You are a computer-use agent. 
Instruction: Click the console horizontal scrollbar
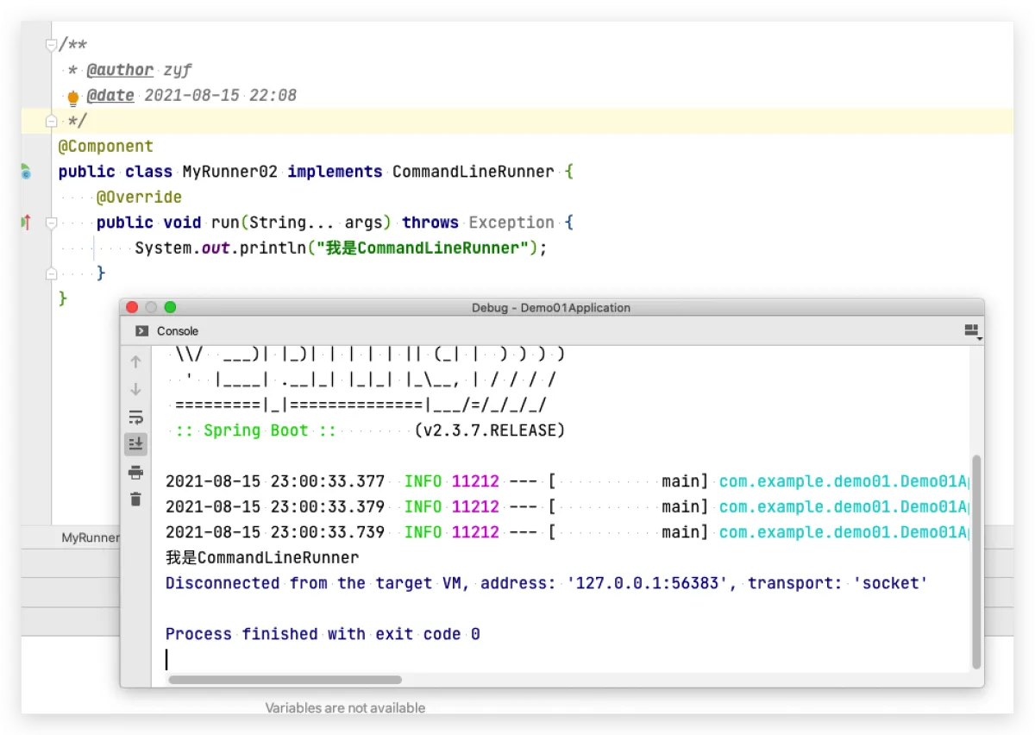(285, 680)
